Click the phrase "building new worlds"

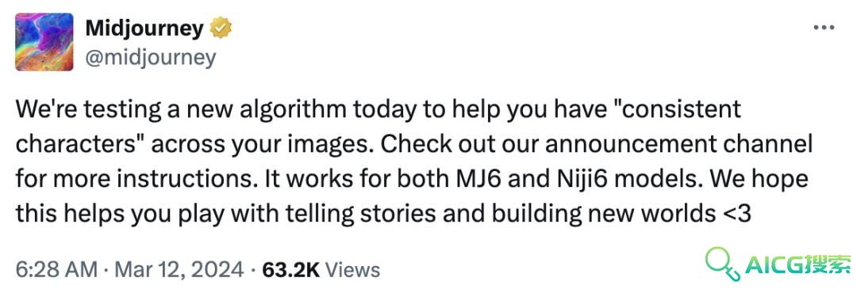(601, 215)
